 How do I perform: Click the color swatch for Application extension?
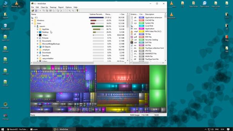tap(142, 17)
